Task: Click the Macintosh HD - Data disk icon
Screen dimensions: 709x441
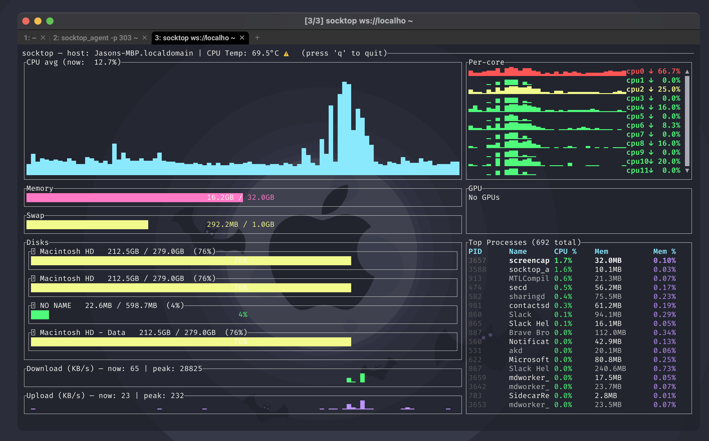Action: pyautogui.click(x=33, y=333)
